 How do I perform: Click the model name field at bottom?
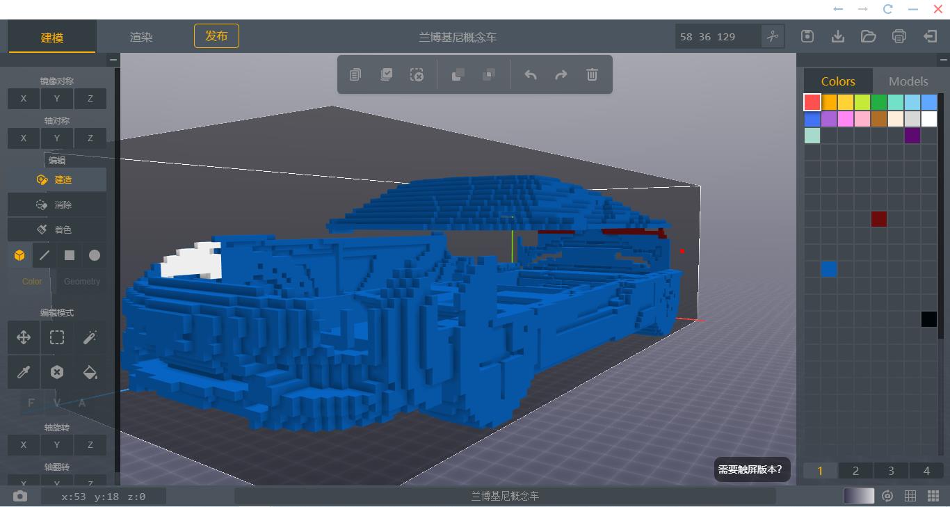(x=505, y=496)
